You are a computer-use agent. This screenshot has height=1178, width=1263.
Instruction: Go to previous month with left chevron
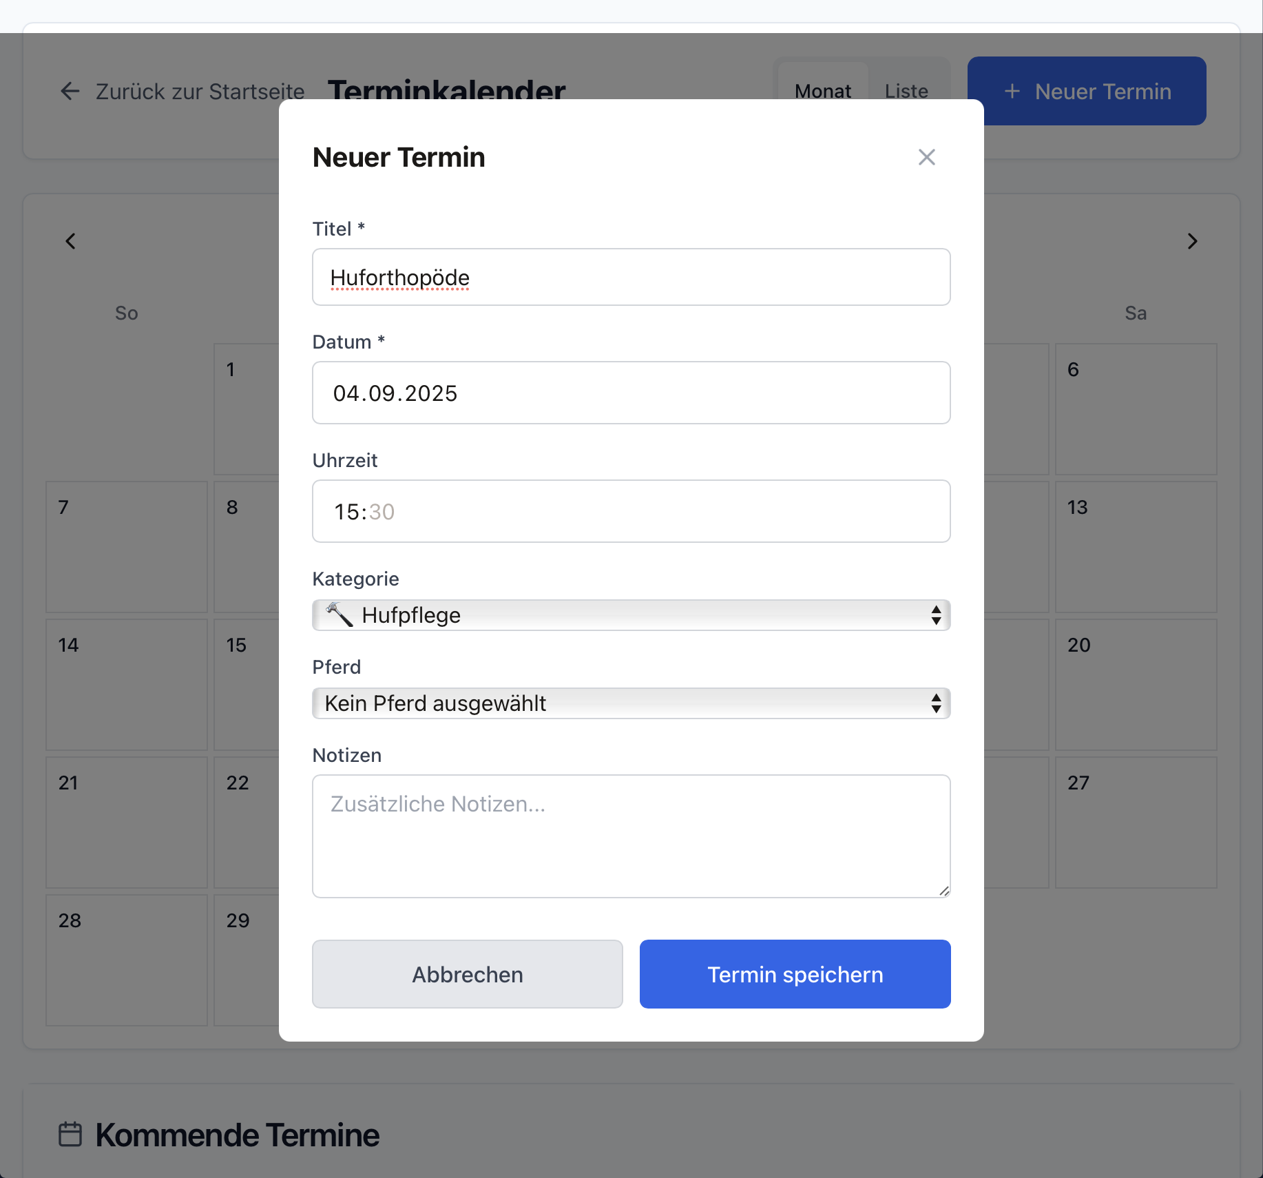(70, 241)
